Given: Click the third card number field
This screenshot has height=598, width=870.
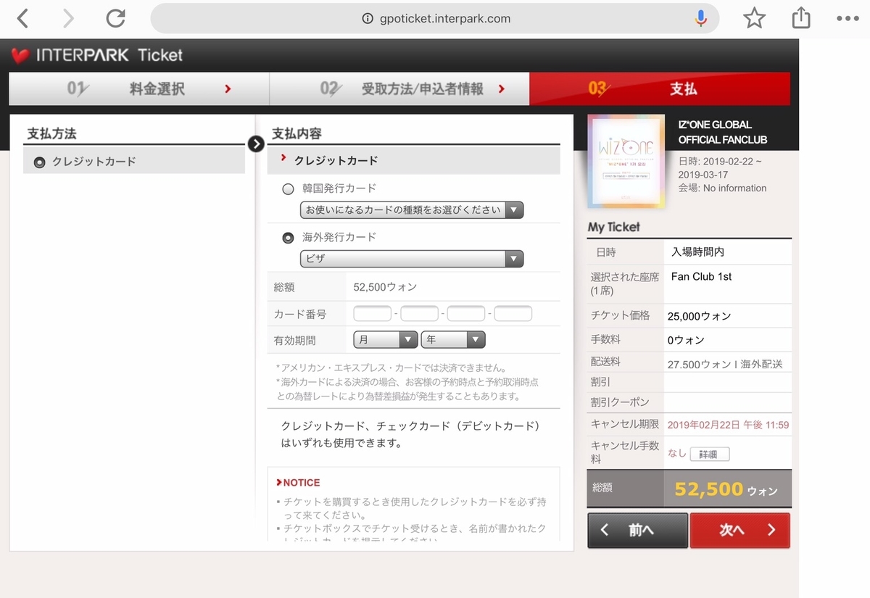Looking at the screenshot, I should [466, 314].
